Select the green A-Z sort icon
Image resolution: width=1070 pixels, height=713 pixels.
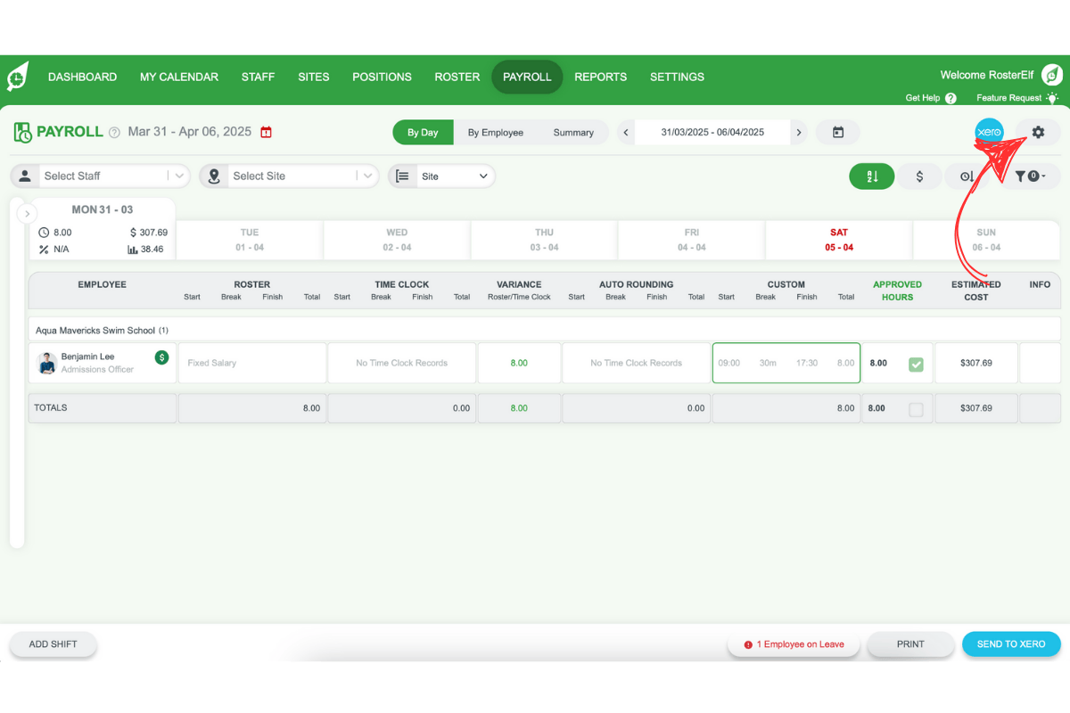871,176
